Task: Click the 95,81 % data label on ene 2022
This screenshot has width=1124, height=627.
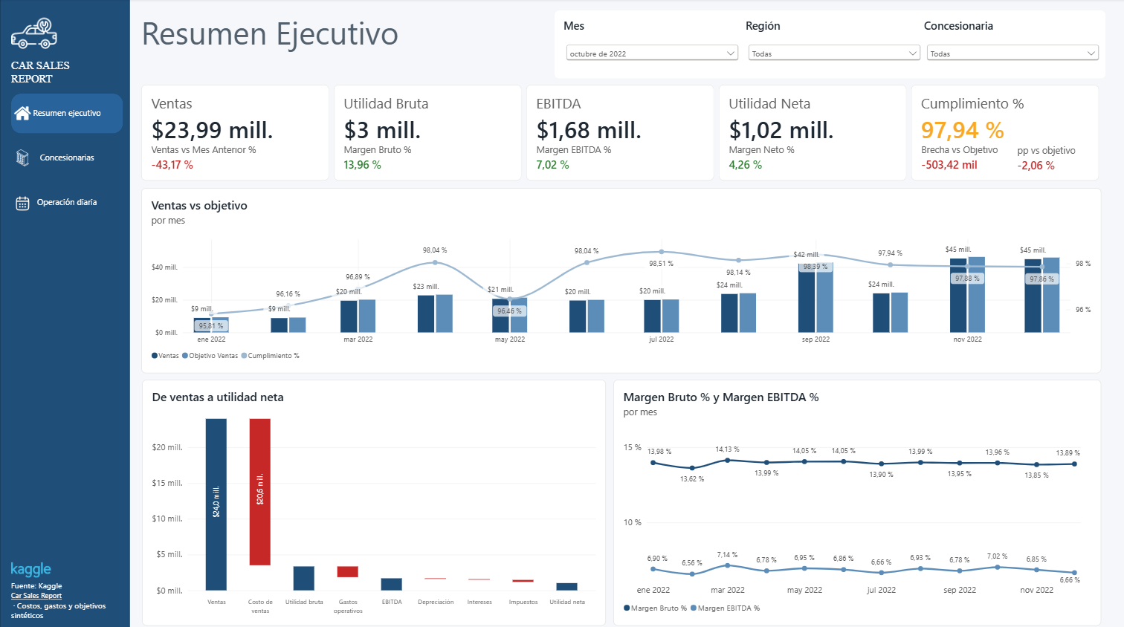Action: [211, 326]
